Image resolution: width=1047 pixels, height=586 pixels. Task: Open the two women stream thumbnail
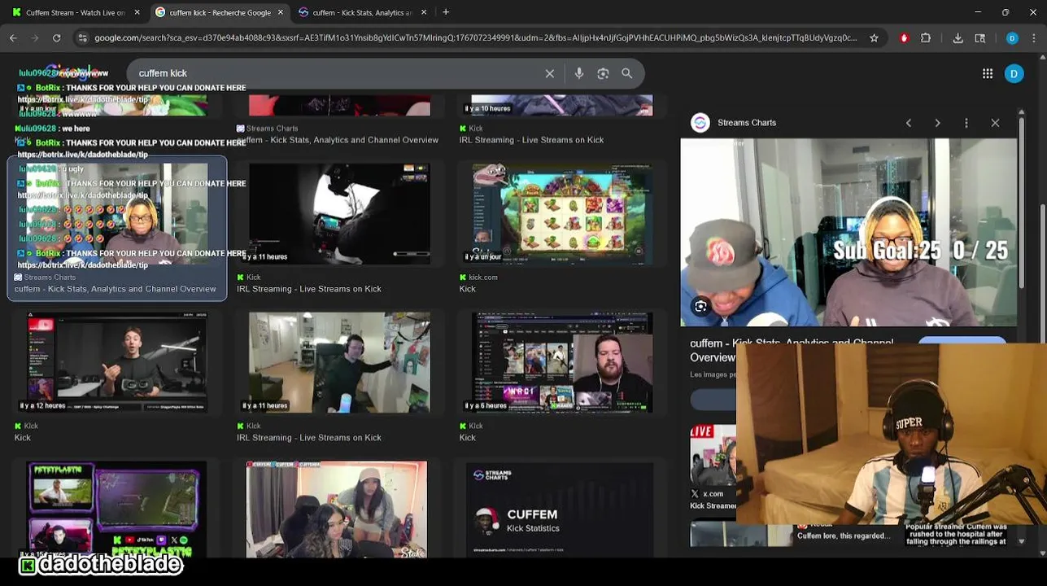(337, 510)
